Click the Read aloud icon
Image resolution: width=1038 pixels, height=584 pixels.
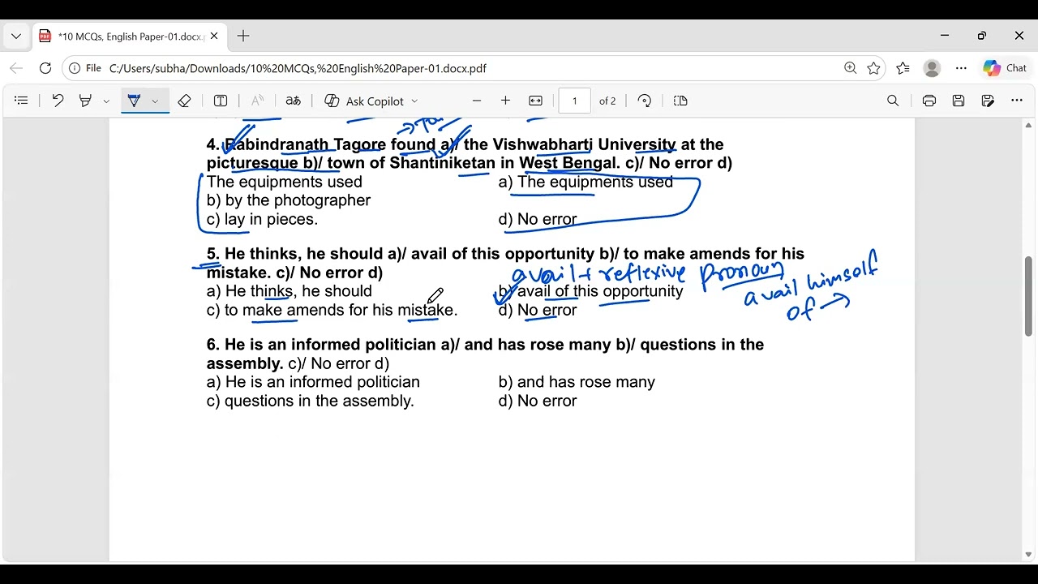pyautogui.click(x=257, y=101)
